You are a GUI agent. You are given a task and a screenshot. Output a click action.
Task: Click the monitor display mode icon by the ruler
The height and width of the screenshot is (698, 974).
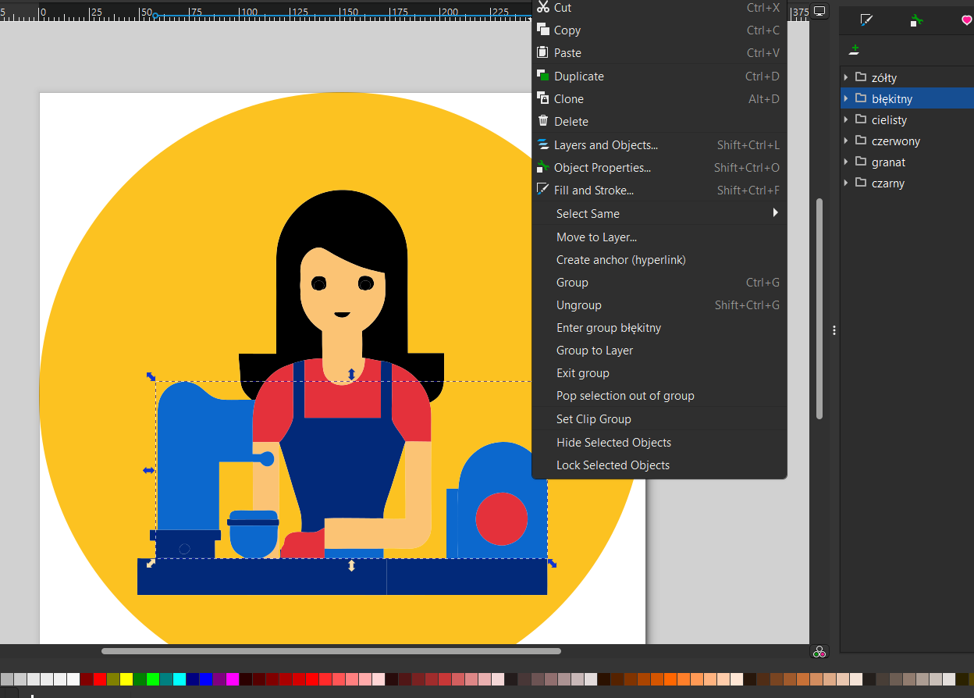coord(819,12)
